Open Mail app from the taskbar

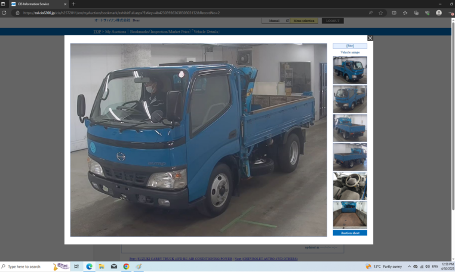[x=113, y=267]
